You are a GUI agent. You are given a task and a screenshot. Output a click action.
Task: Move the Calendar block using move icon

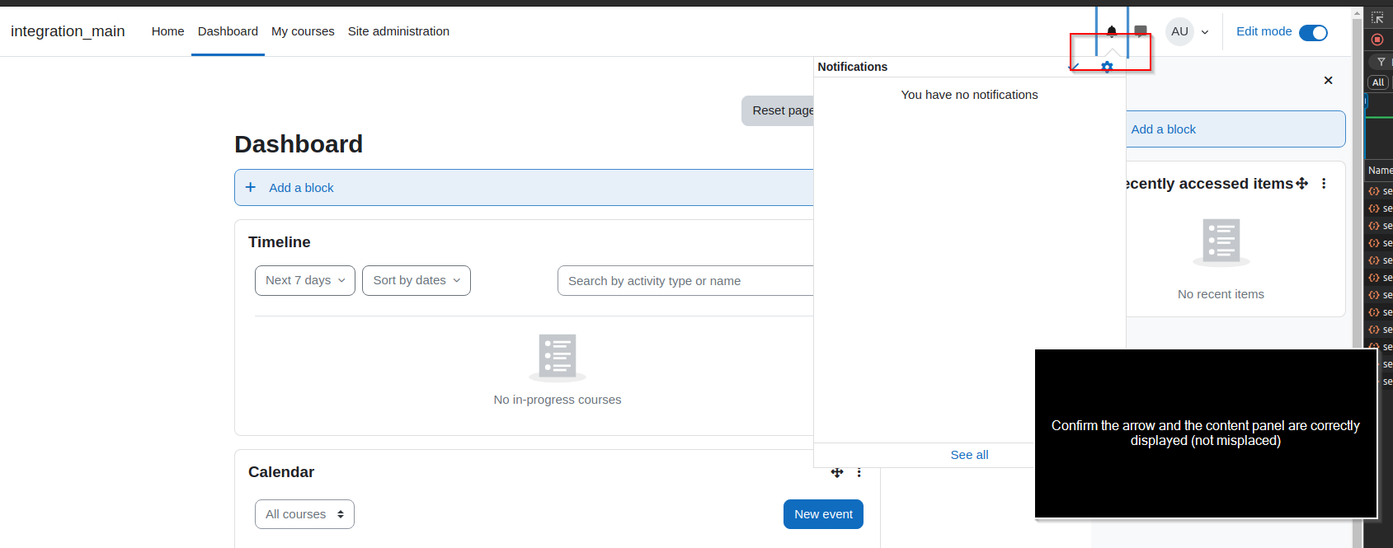pyautogui.click(x=837, y=472)
